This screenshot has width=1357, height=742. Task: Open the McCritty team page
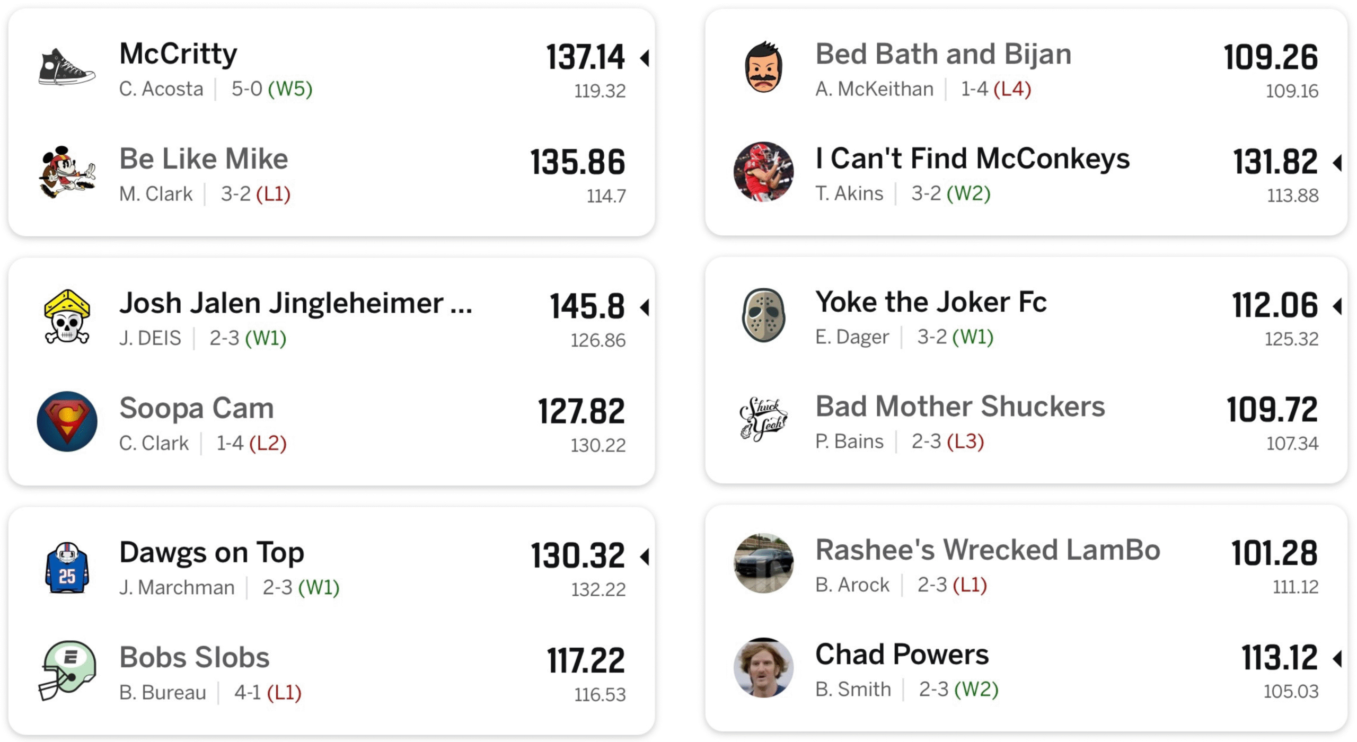[178, 54]
